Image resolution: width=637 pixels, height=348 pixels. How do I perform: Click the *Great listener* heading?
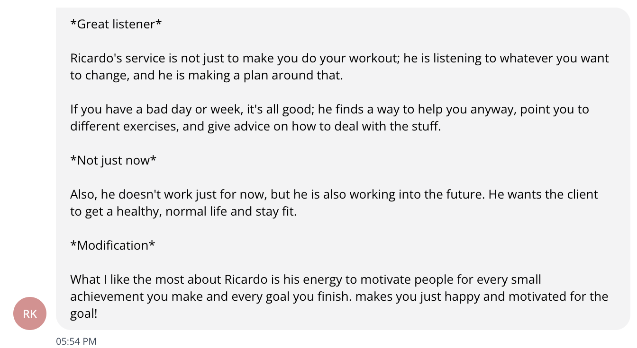[116, 24]
